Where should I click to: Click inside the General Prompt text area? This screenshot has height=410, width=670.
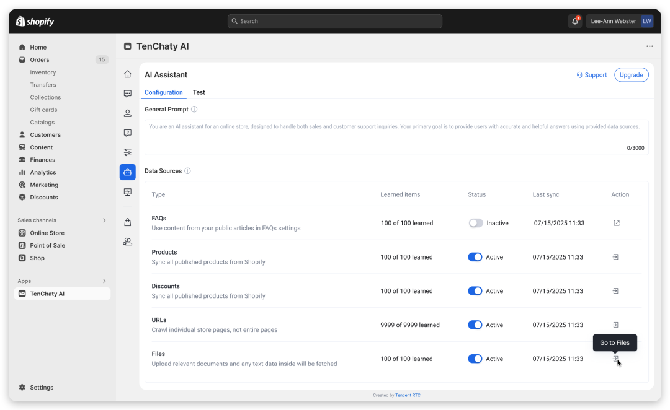[396, 137]
